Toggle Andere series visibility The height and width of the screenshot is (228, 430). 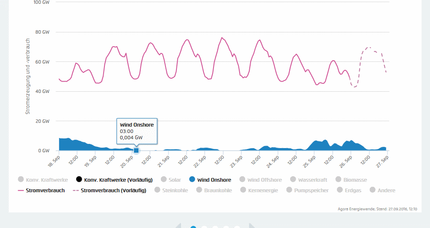[372, 190]
